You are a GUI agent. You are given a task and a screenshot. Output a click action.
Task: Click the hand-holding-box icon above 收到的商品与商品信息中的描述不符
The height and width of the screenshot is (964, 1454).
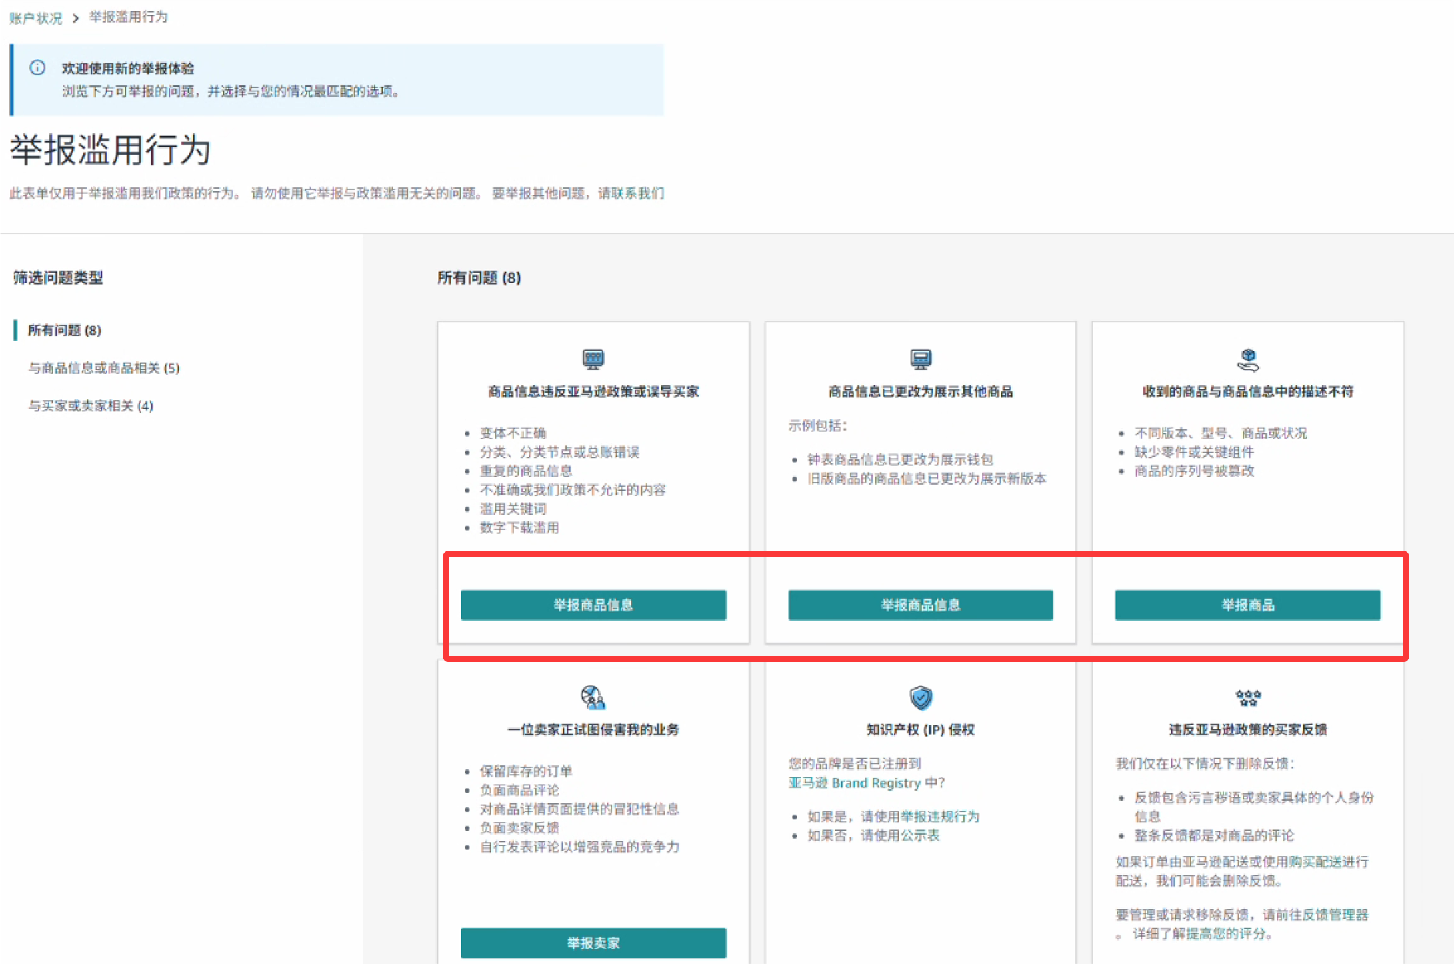[1247, 359]
